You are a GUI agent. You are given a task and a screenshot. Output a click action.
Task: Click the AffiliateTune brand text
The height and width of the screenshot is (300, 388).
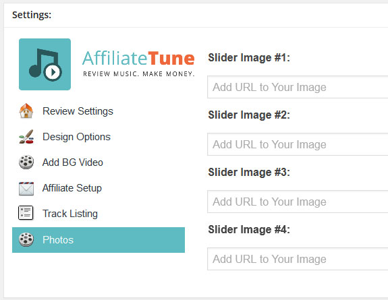138,59
